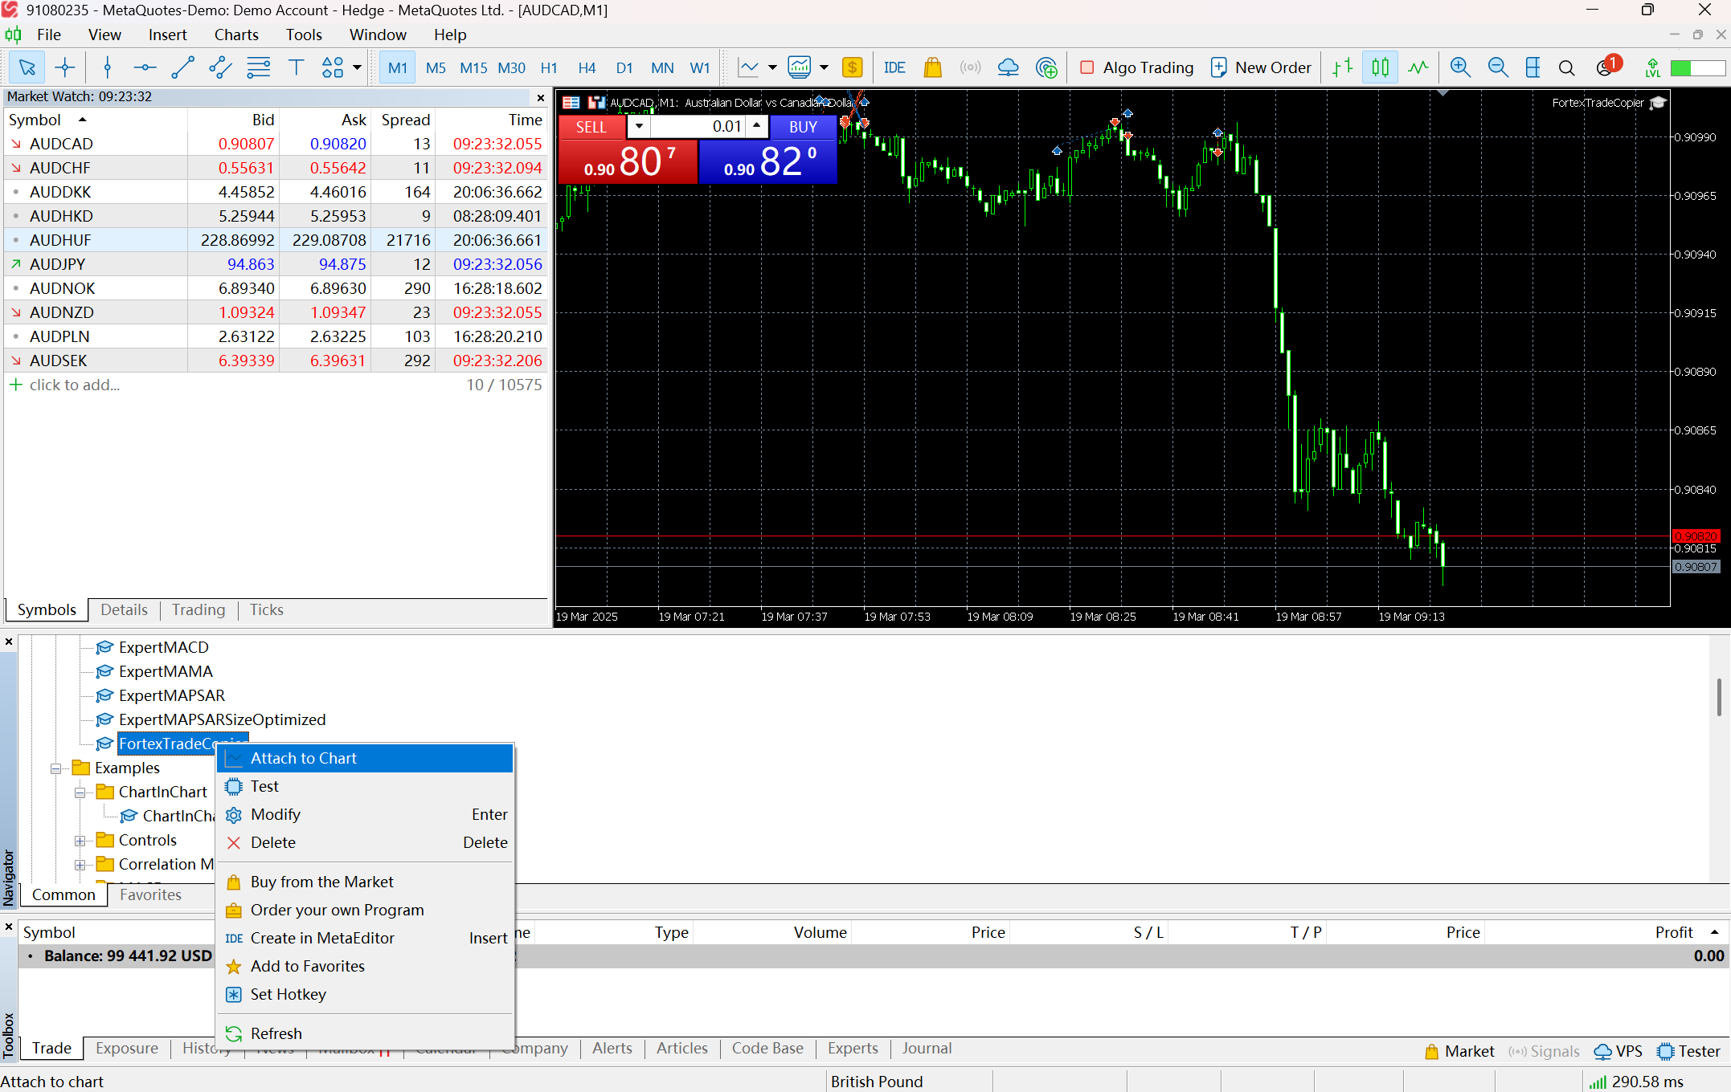Open the VPS cloud toolbar icon
Image resolution: width=1731 pixels, height=1092 pixels.
[x=1008, y=67]
